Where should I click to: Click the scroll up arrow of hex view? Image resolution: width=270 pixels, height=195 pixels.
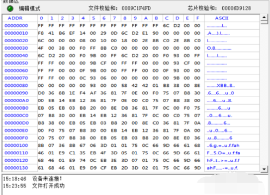[264, 17]
